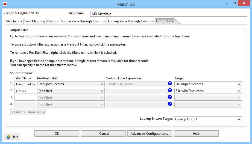The image size is (252, 144).
Task: Click the Step name text field
Action: pyautogui.click(x=168, y=14)
